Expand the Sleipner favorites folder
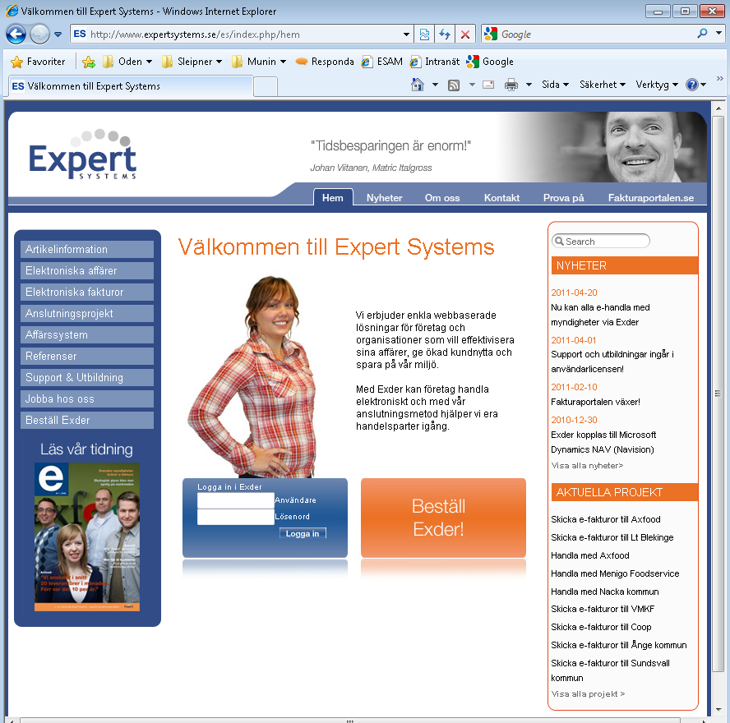730x723 pixels. click(192, 62)
